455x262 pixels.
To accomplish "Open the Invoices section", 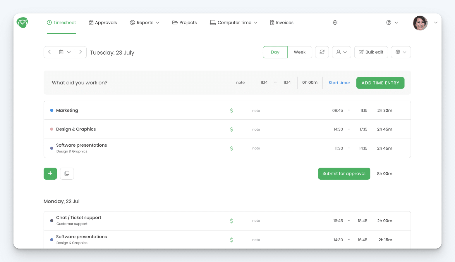I will pos(281,22).
